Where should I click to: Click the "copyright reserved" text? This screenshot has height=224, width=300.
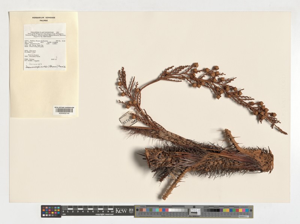click(x=104, y=214)
